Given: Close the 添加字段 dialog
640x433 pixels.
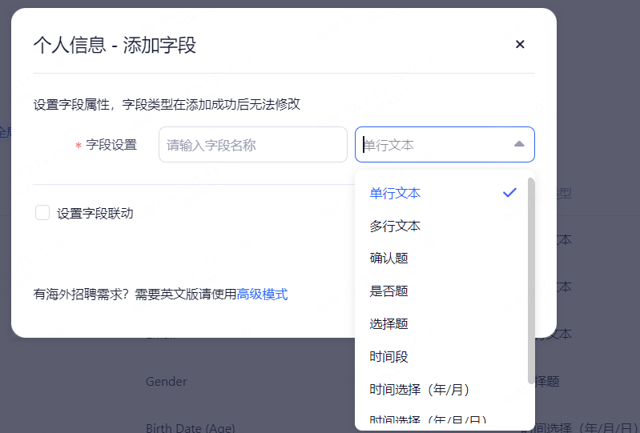Looking at the screenshot, I should coord(520,45).
